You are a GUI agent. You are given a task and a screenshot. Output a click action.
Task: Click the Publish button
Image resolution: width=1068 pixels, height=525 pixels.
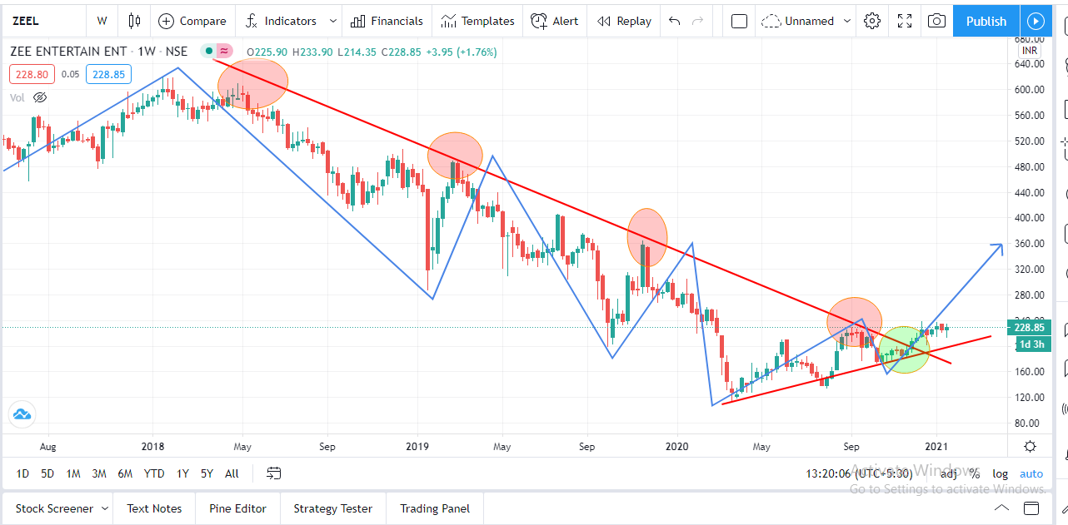(986, 21)
